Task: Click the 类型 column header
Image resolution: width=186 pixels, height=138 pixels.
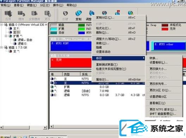Action: click(x=71, y=74)
